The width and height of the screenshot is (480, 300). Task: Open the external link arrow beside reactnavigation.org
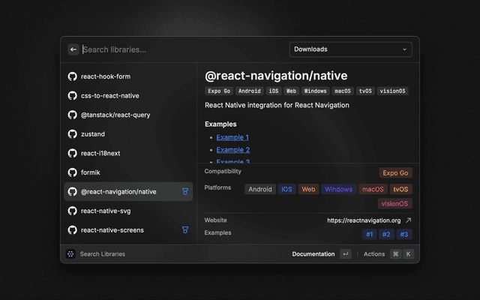coord(408,220)
